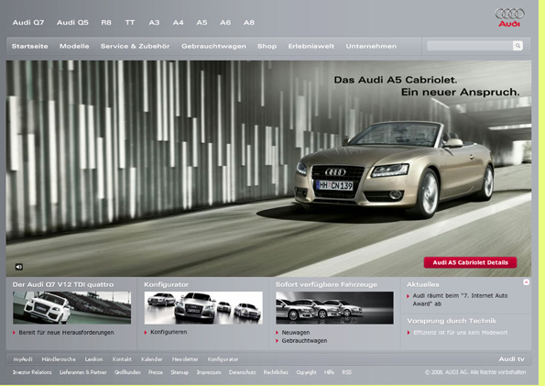Image resolution: width=545 pixels, height=386 pixels.
Task: Open Händlersuche in footer bar
Action: point(59,359)
